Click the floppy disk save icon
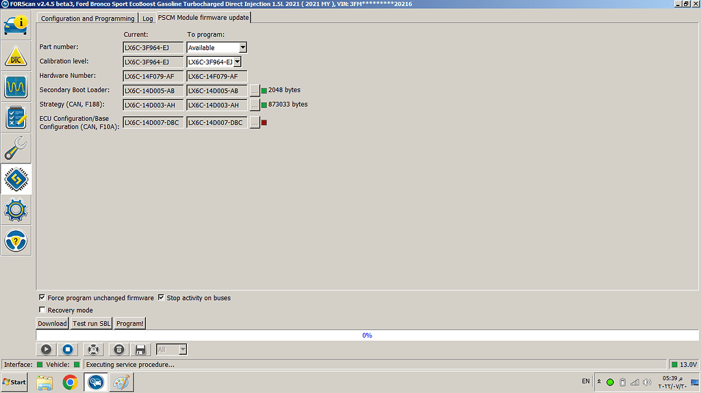 (140, 350)
